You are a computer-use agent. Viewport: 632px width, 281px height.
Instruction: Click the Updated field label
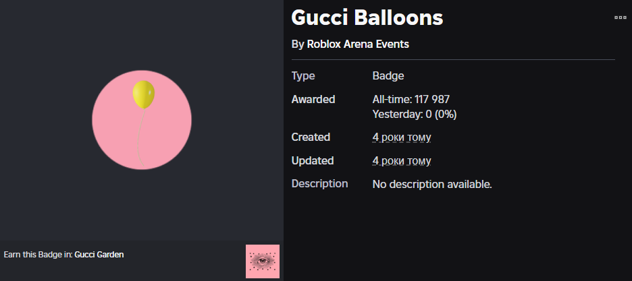[313, 161]
